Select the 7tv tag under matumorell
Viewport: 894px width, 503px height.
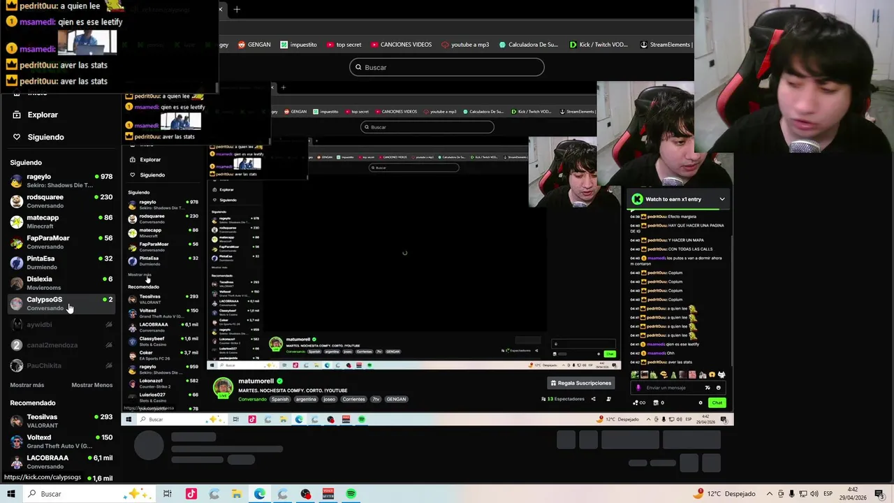376,399
